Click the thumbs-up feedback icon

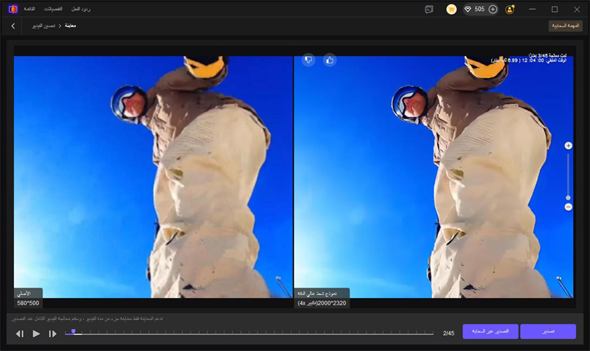coord(330,60)
